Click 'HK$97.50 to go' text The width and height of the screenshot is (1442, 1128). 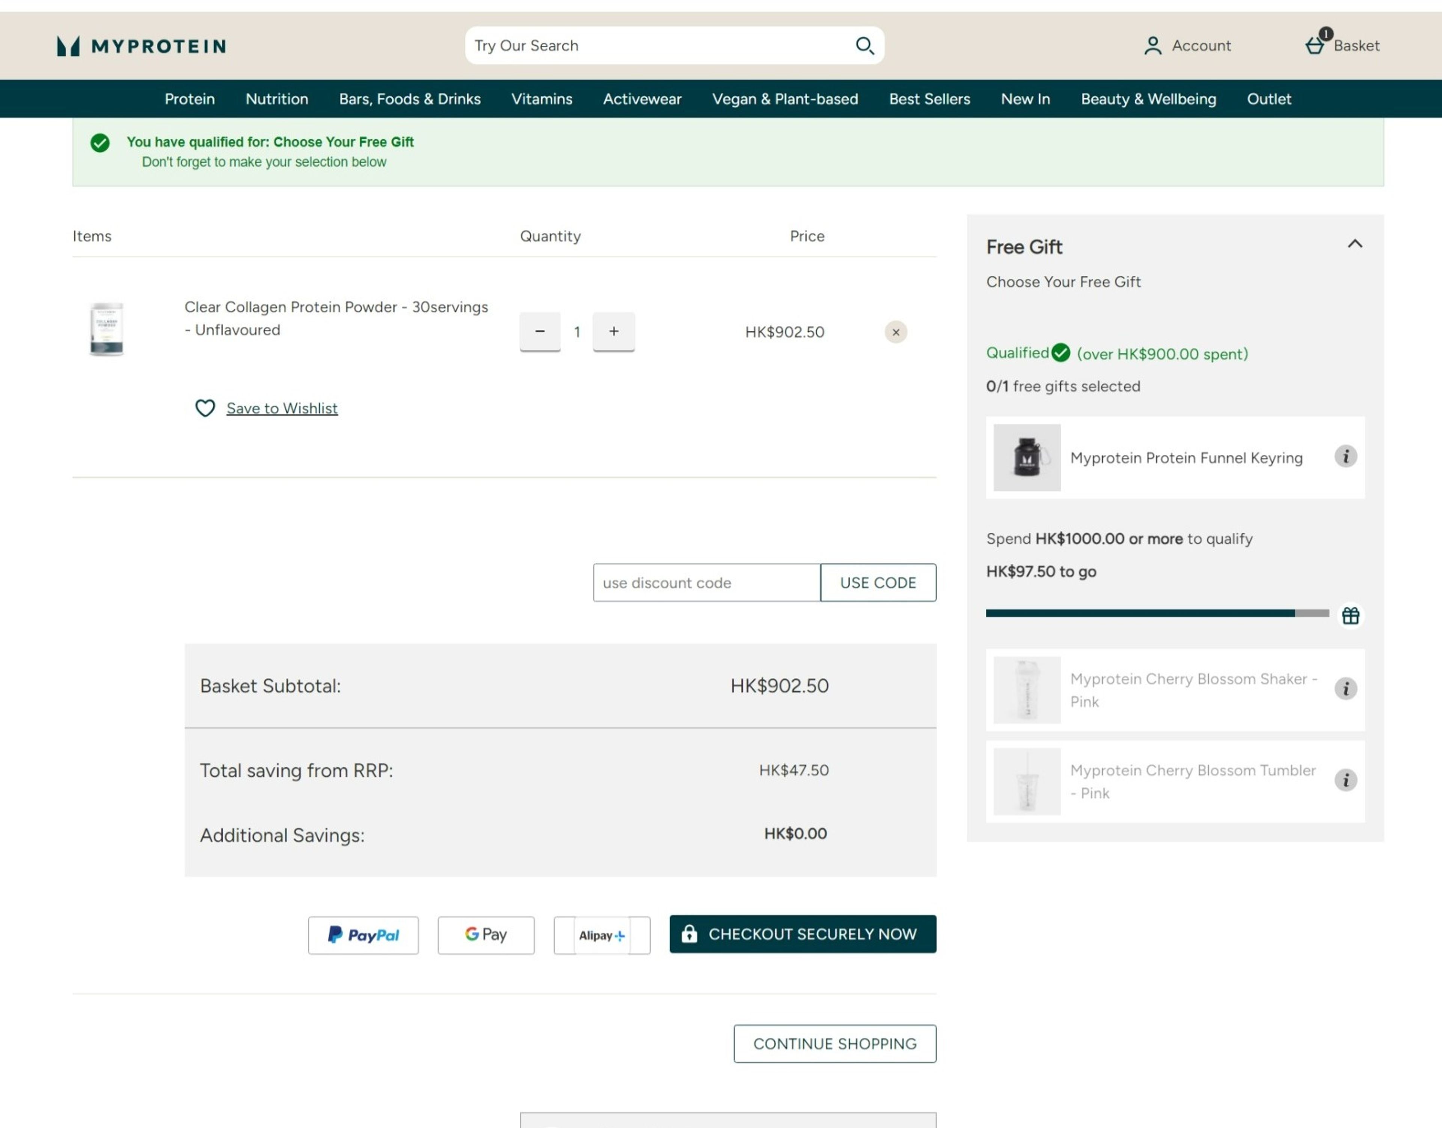pos(1041,571)
